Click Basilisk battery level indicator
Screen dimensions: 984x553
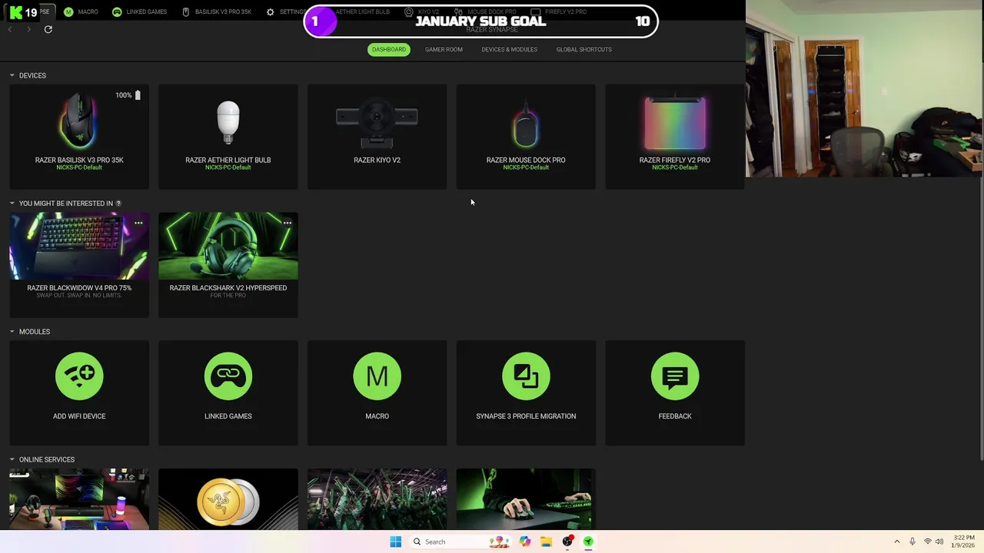pos(128,95)
